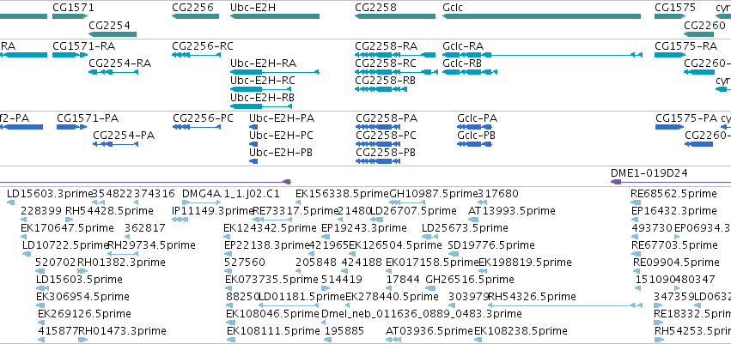Click the LD26707.5prime EST label
731x344 pixels.
[413, 211]
